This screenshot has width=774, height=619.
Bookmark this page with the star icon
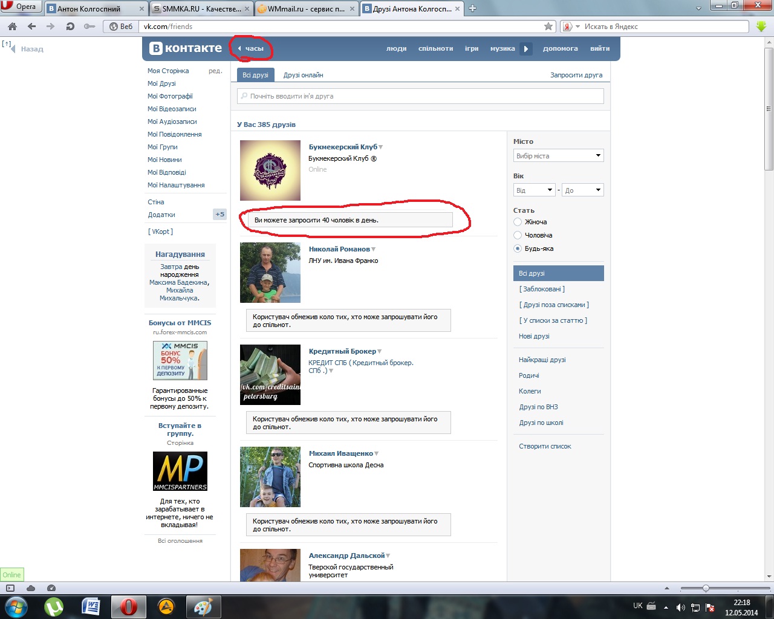[x=548, y=27]
